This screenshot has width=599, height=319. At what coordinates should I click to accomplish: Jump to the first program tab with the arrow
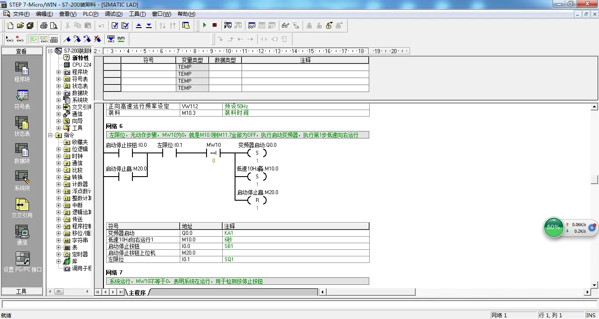tap(98, 292)
